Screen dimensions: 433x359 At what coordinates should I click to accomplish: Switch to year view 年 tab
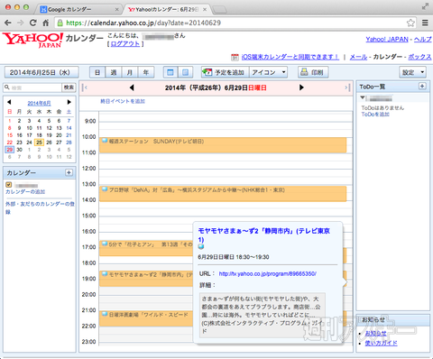coord(146,72)
